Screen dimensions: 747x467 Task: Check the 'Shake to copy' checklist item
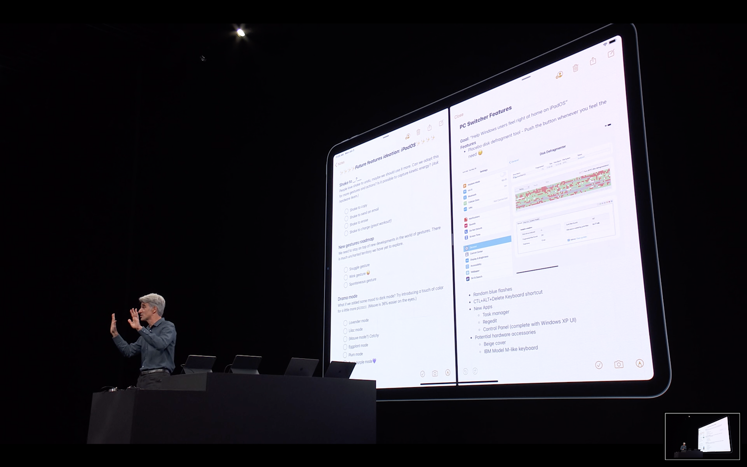tap(346, 211)
